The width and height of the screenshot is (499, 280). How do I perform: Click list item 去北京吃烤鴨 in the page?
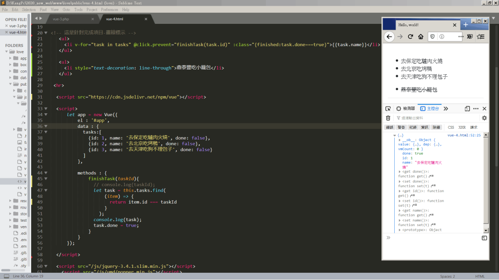point(416,69)
